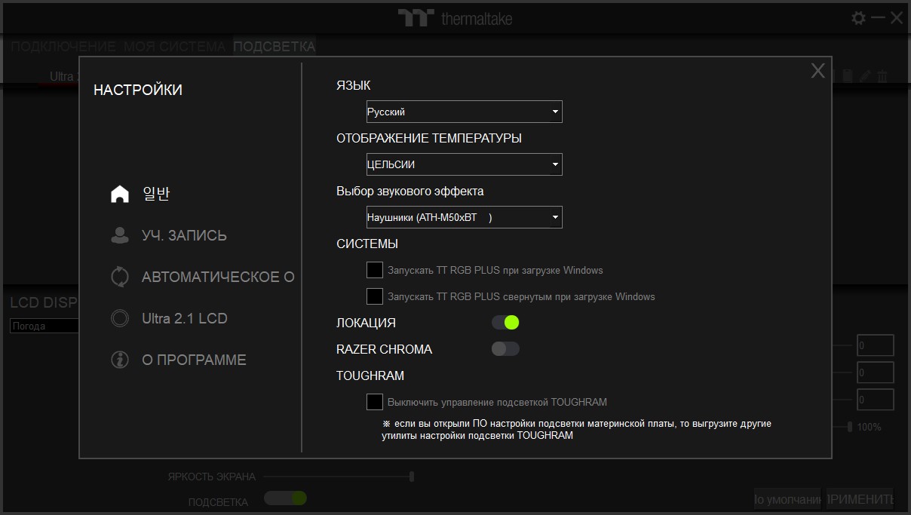Screen dimensions: 911x515
Task: Minimize the Thermaltake main window
Action: point(878,18)
